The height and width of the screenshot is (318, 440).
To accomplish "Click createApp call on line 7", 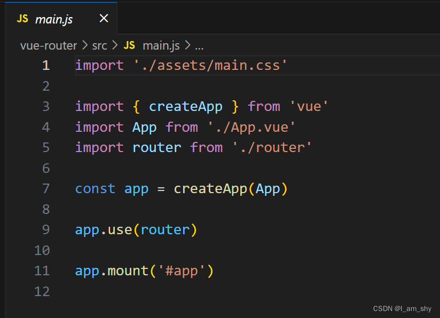I will tap(210, 189).
